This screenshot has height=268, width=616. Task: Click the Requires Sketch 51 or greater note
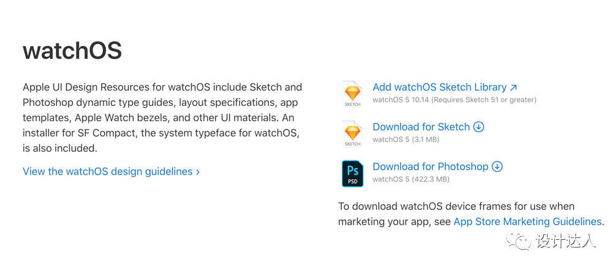484,100
